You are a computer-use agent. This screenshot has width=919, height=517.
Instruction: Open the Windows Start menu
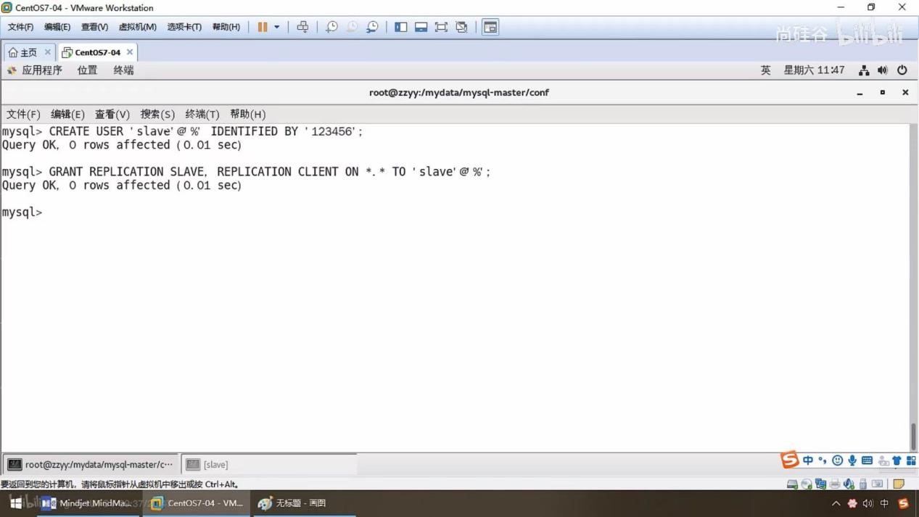[15, 503]
